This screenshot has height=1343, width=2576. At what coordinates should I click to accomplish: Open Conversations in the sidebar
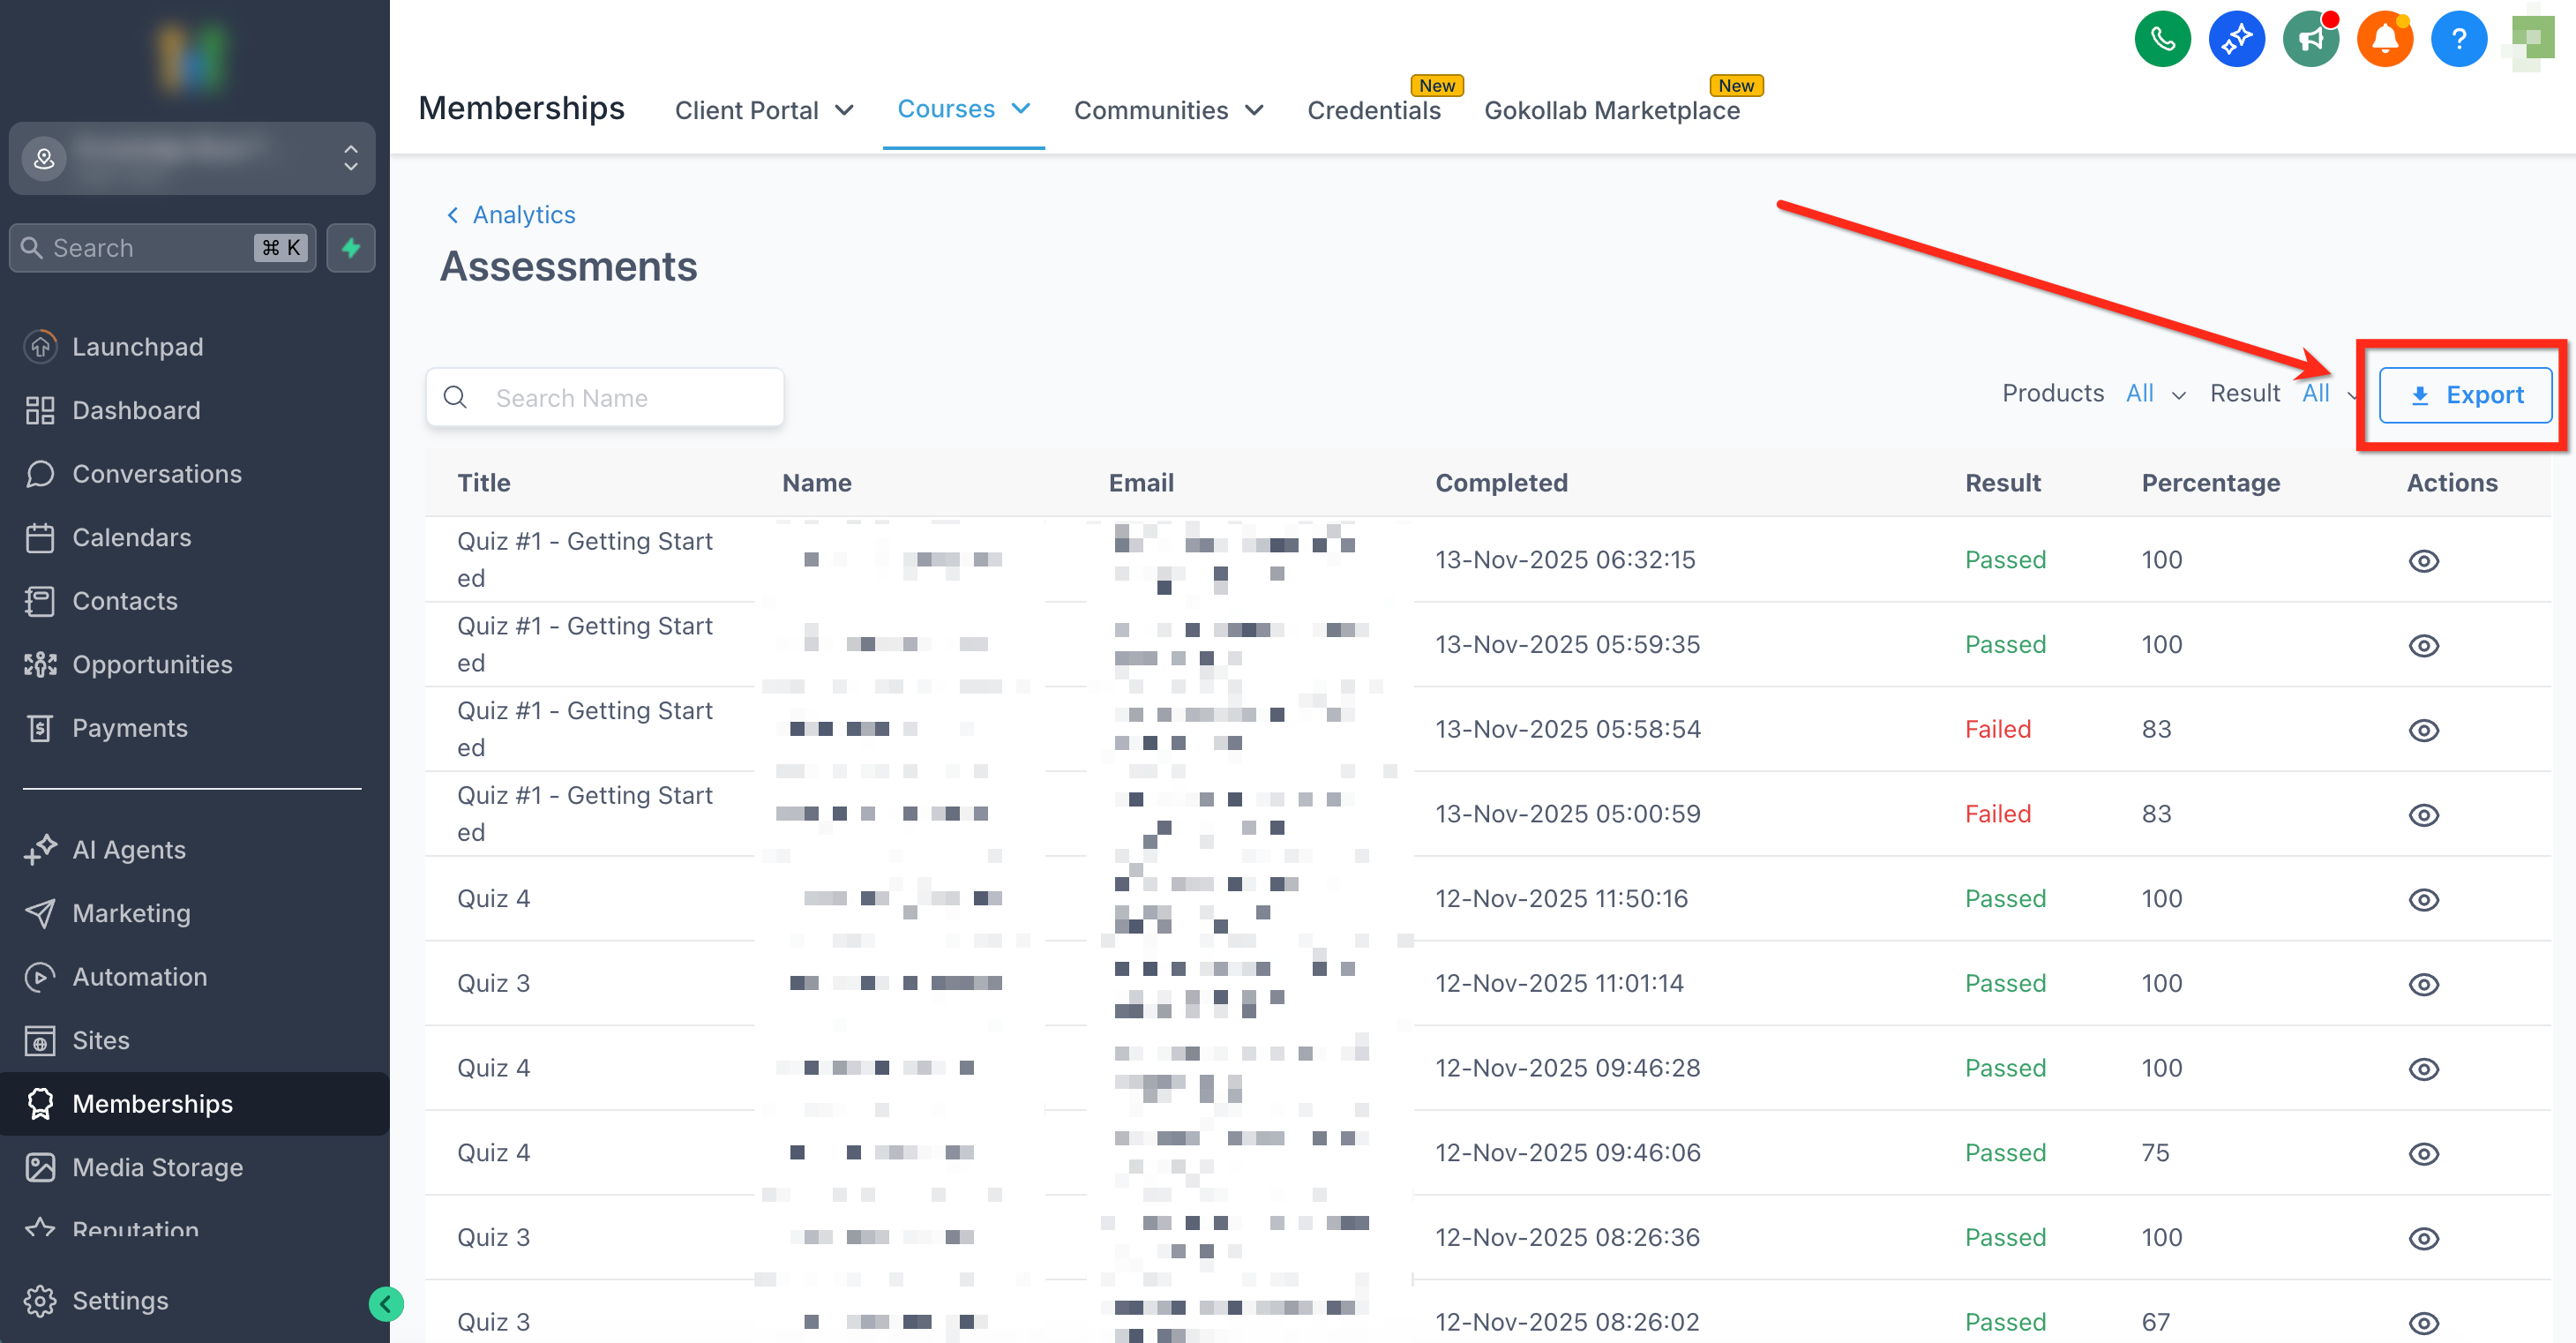[x=156, y=474]
